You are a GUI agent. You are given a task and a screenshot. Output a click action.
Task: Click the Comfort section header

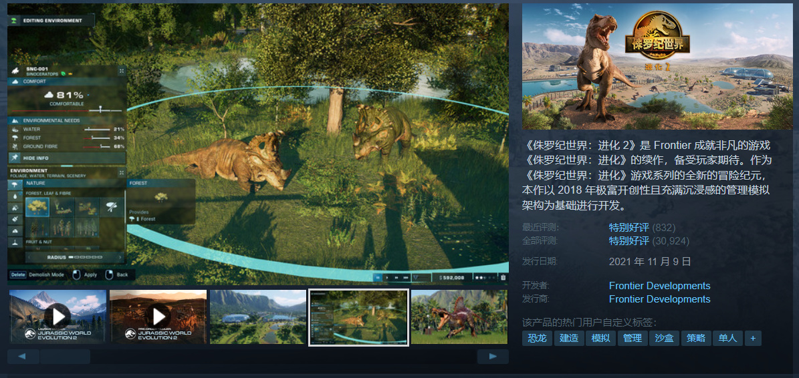click(67, 81)
